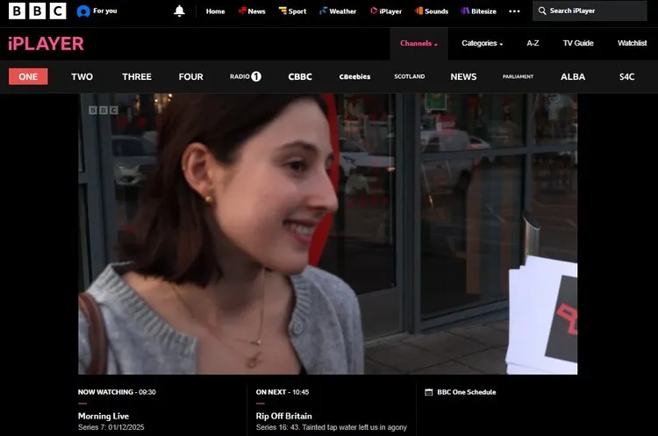Click the blue Weather icon
This screenshot has width=658, height=436.
(x=323, y=11)
